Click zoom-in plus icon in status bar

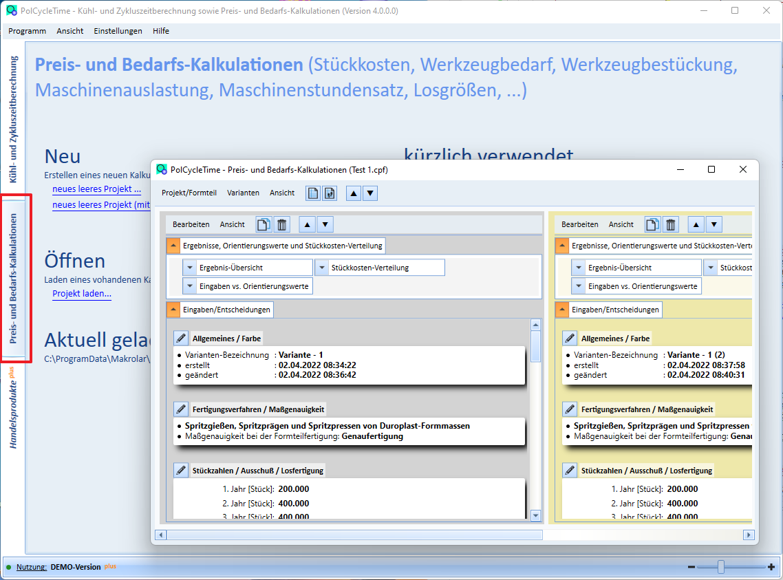pyautogui.click(x=771, y=567)
